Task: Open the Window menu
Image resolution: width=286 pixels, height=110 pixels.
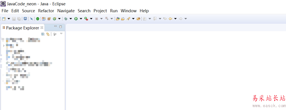Action: pyautogui.click(x=129, y=11)
